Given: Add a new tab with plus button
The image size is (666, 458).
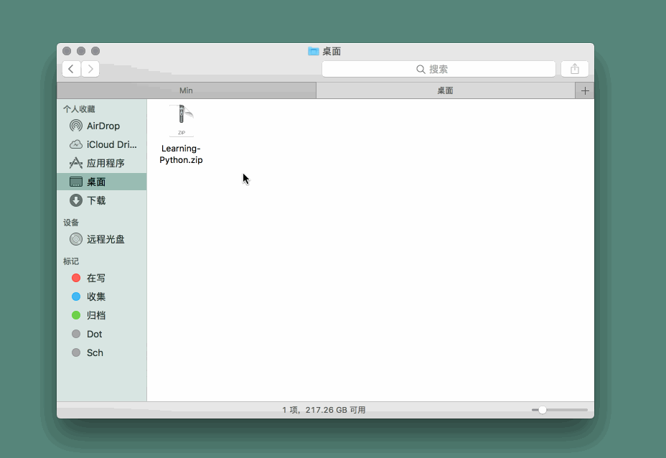Looking at the screenshot, I should click(585, 90).
